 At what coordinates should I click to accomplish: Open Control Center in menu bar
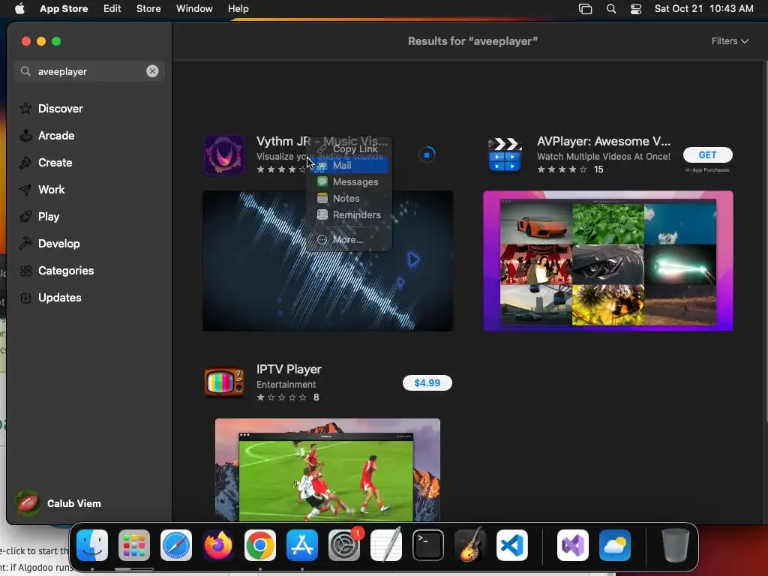click(x=636, y=9)
